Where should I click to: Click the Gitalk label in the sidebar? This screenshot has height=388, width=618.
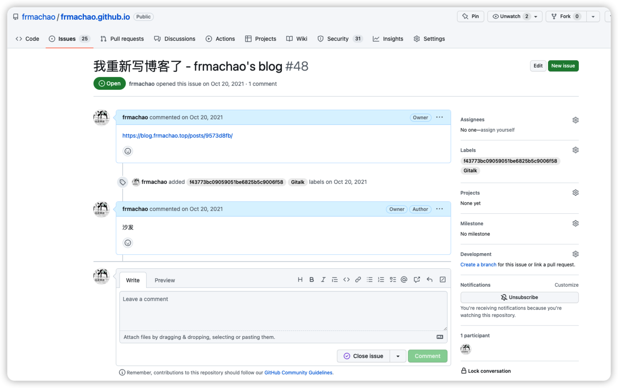[x=470, y=171]
